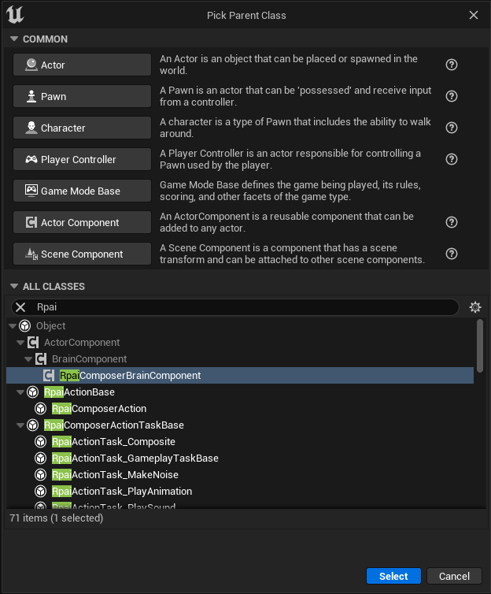Image resolution: width=491 pixels, height=594 pixels.
Task: Click the help icon for Character class
Action: (x=452, y=128)
